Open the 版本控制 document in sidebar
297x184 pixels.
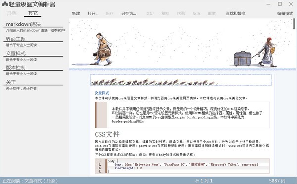click(16, 68)
